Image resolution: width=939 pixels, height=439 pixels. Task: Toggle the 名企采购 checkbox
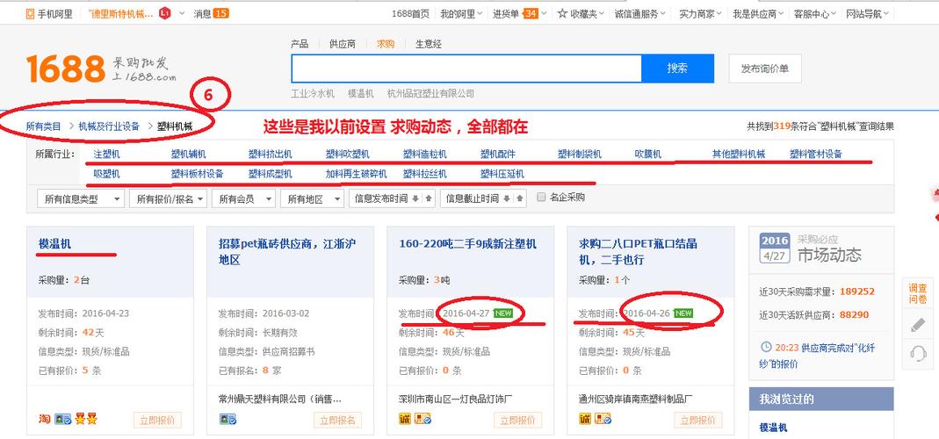point(541,197)
